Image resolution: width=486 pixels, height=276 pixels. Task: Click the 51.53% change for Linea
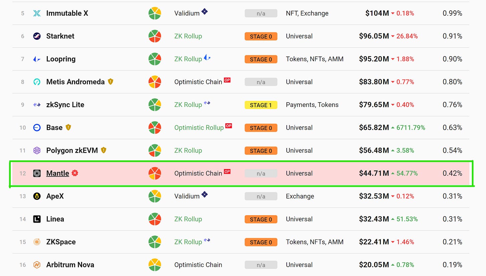pos(407,219)
